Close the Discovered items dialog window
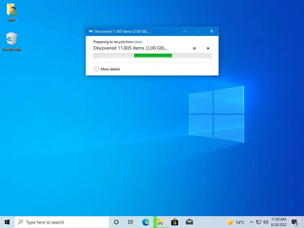Image resolution: width=304 pixels, height=228 pixels. [212, 31]
